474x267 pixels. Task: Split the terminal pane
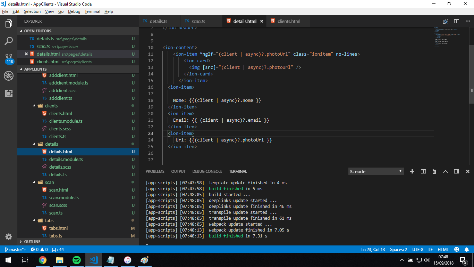click(423, 171)
